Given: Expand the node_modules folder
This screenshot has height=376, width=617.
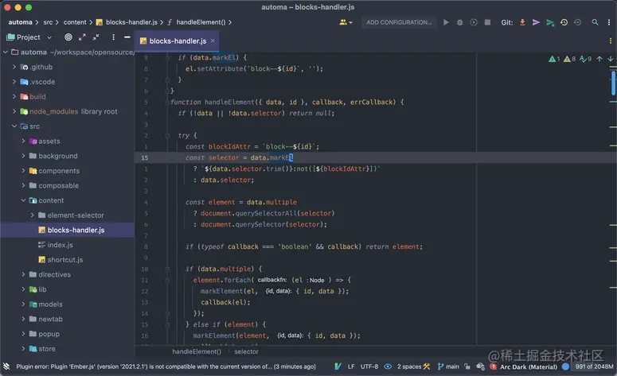Looking at the screenshot, I should pos(14,111).
